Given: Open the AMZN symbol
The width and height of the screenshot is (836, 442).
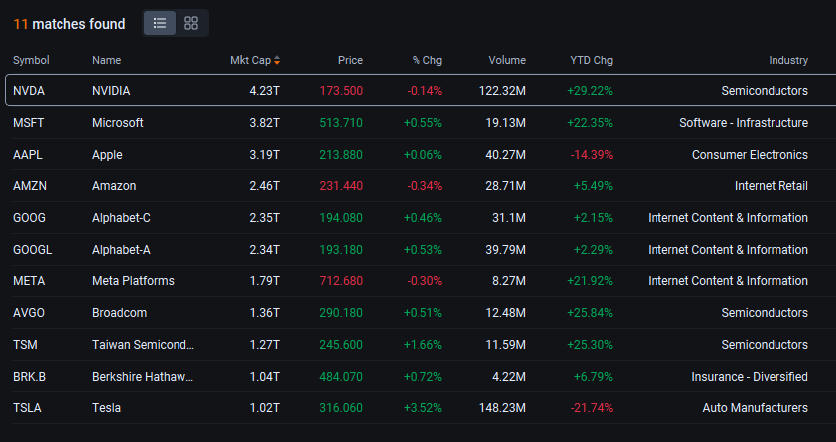Looking at the screenshot, I should click(30, 186).
